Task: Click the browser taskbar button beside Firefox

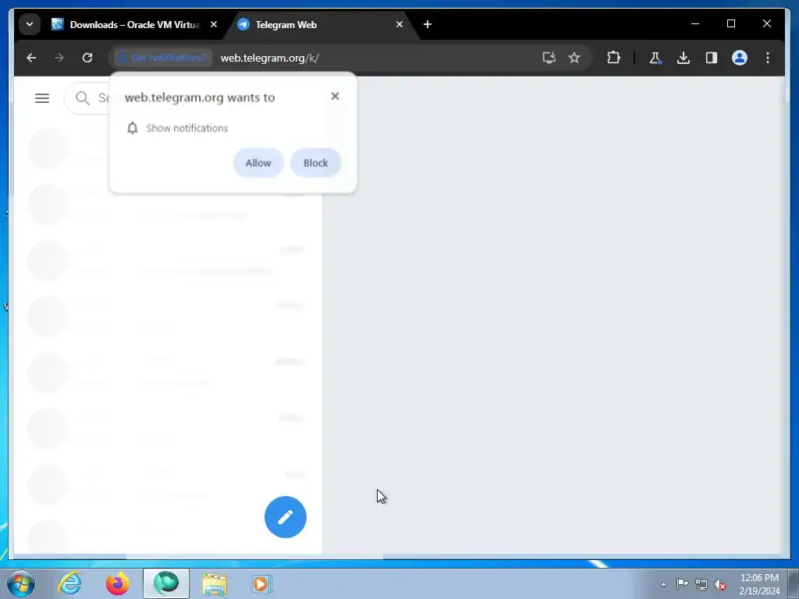Action: (166, 583)
